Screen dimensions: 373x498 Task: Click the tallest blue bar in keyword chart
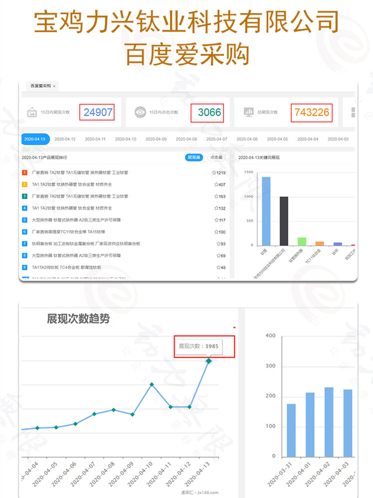pos(266,211)
